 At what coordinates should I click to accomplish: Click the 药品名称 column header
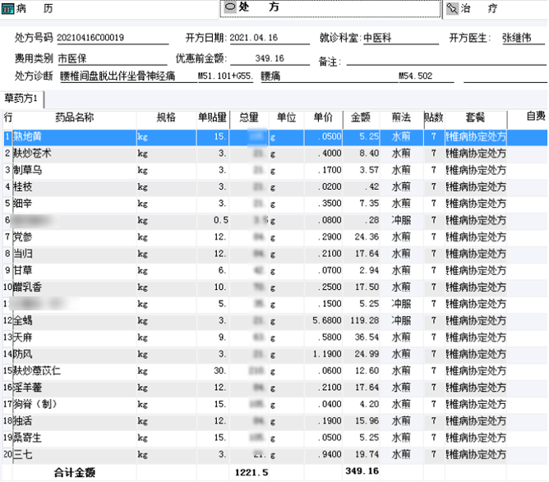pyautogui.click(x=75, y=117)
